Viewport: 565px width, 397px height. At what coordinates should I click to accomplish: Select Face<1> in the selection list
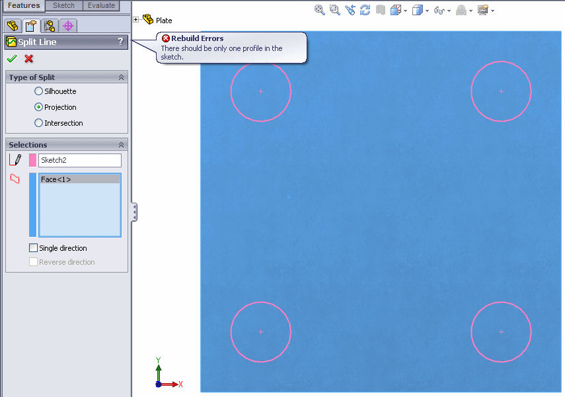pos(80,179)
